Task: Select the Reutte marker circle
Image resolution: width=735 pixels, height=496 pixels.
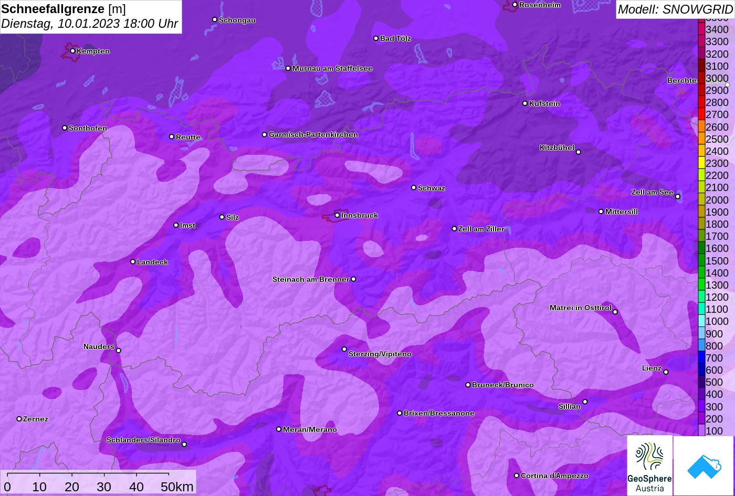Action: pos(172,136)
